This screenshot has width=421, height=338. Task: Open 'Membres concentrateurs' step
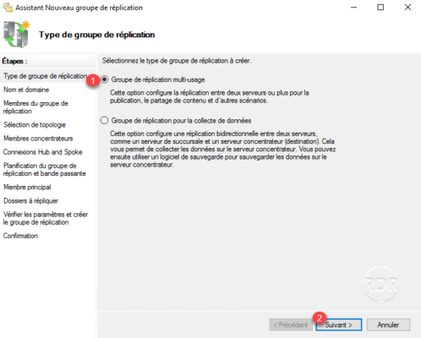(38, 139)
